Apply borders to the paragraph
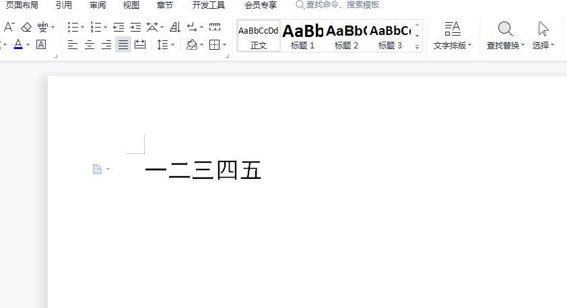This screenshot has height=308, width=567. 214,45
